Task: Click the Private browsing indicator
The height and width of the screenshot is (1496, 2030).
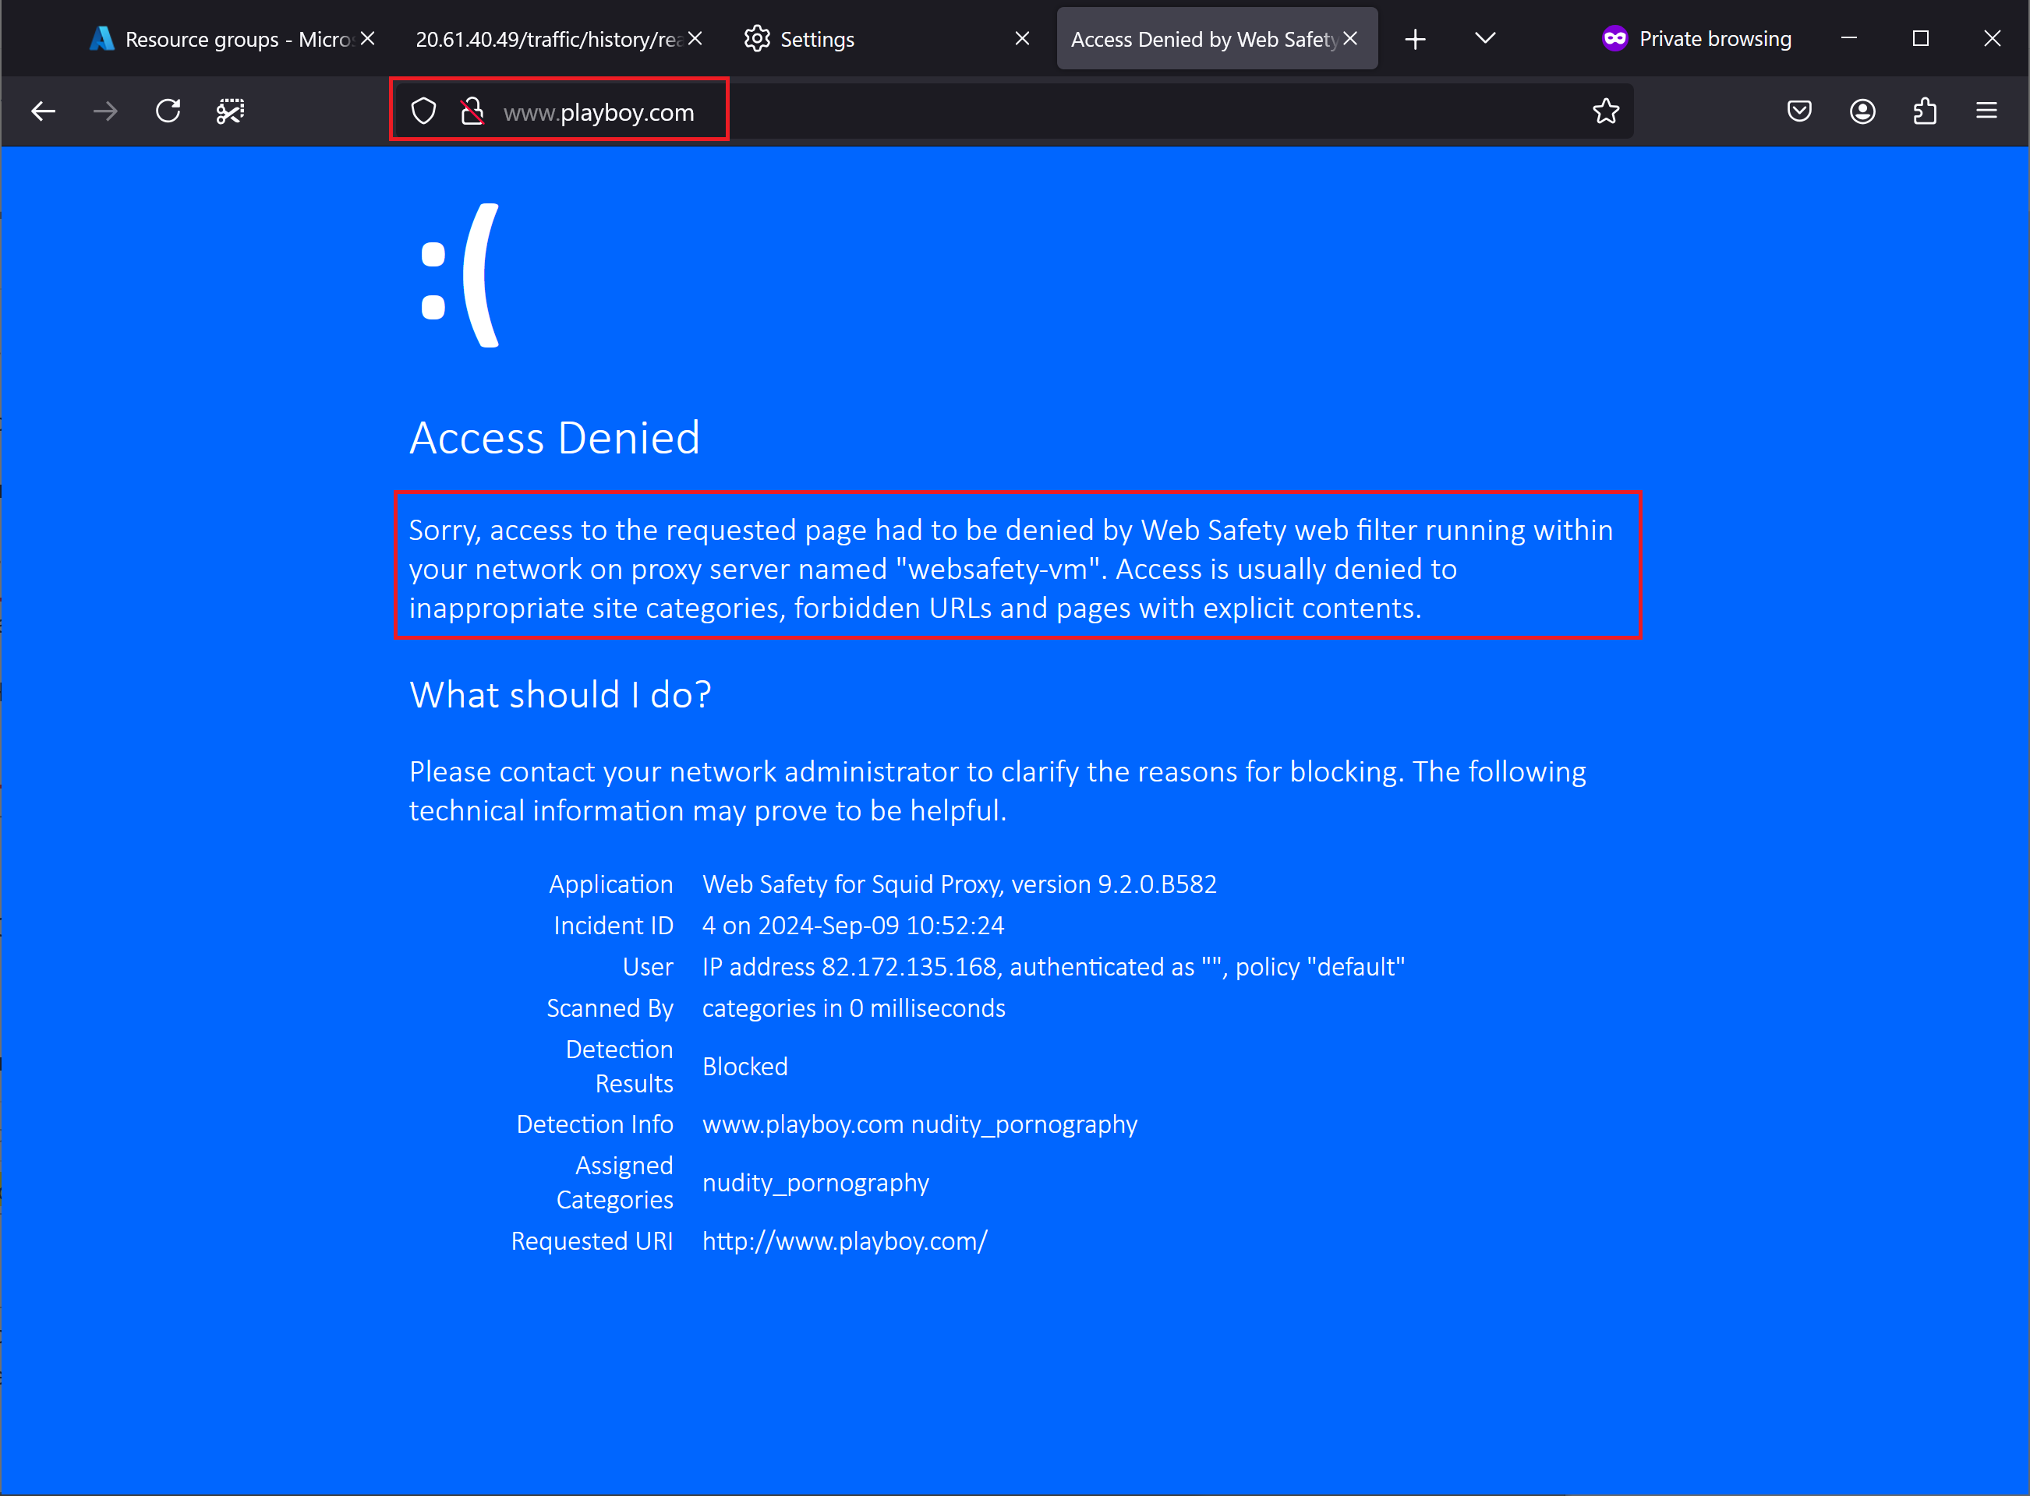Action: coord(1696,38)
